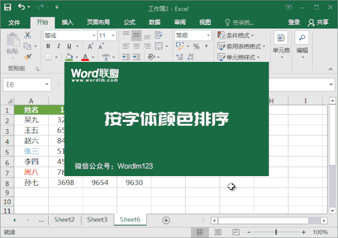This screenshot has height=238, width=338.
Task: Click the Cut scissors icon
Action: tap(28, 35)
